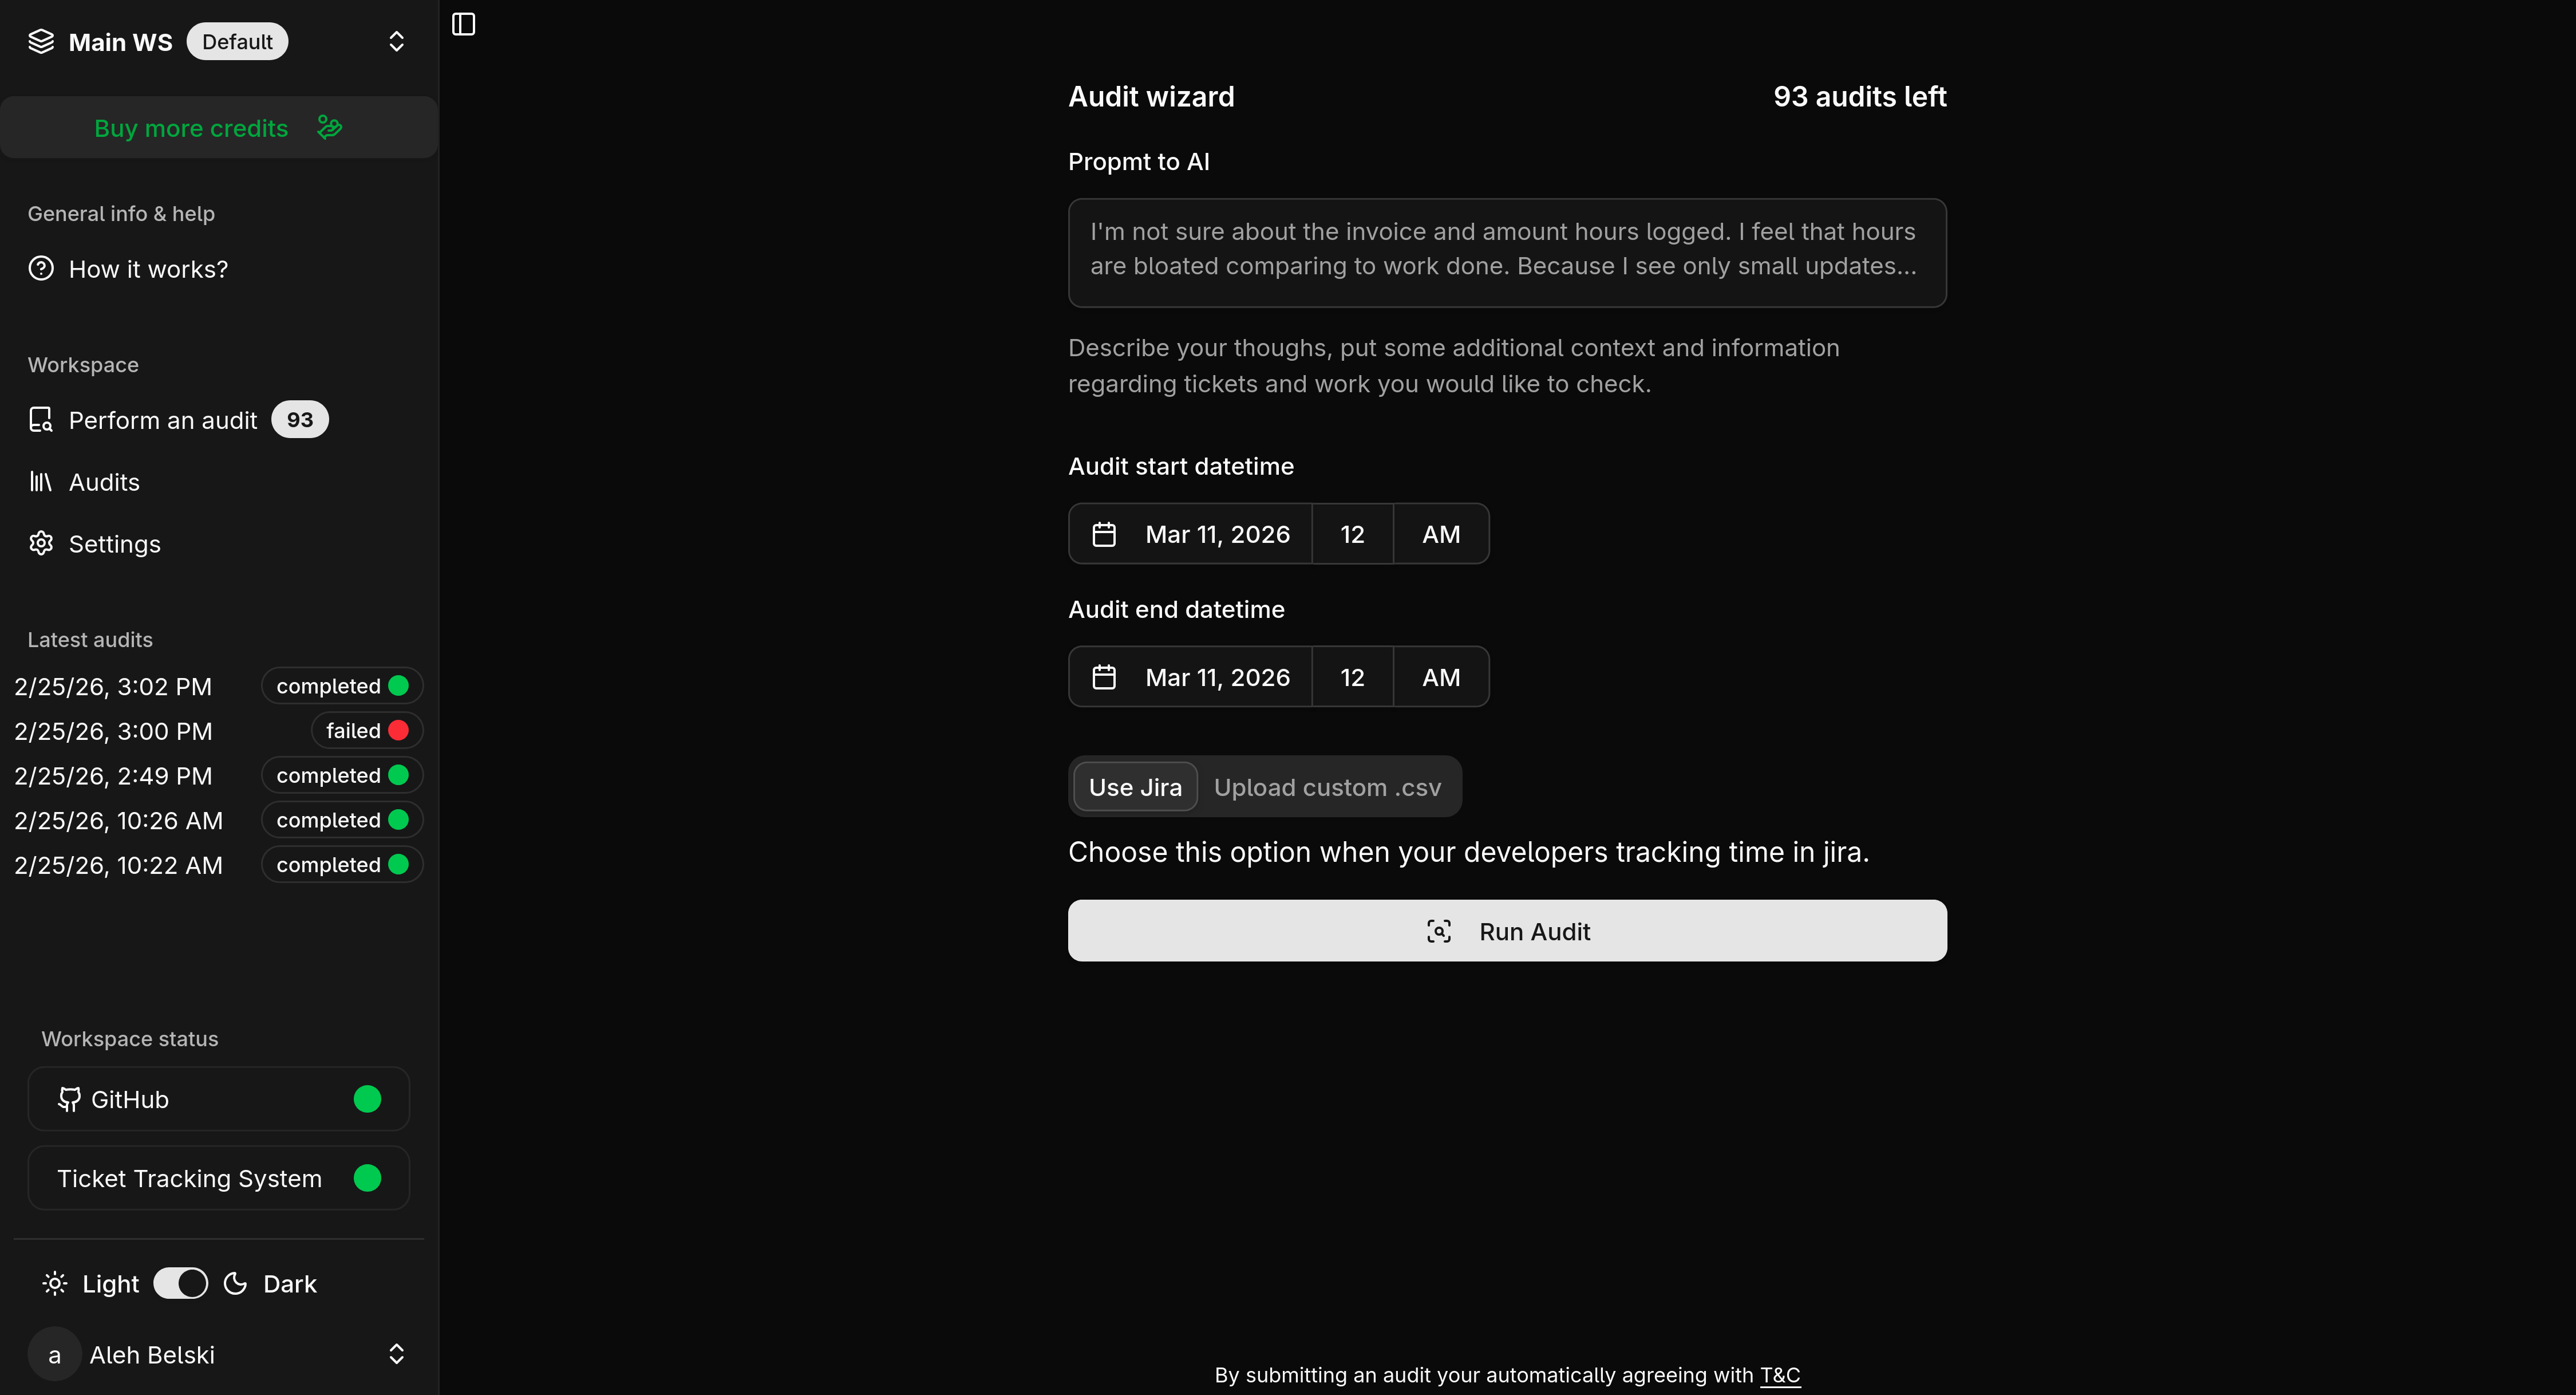The height and width of the screenshot is (1395, 2576).
Task: Expand the Aleh Belski user menu
Action: (396, 1354)
